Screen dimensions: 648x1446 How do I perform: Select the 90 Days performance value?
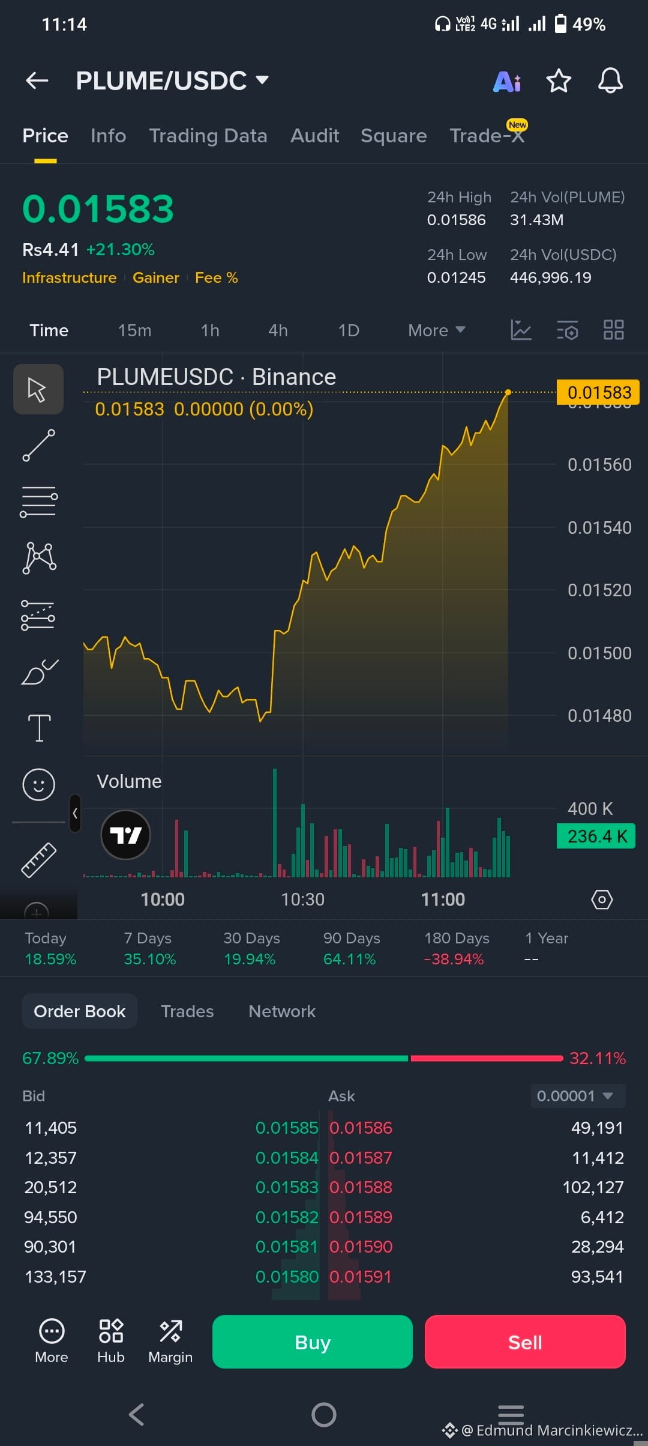(x=350, y=959)
